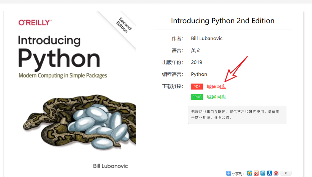Click the title Introducing Python 2nd Edition
Viewport: 312px width, 177px height.
[x=223, y=21]
